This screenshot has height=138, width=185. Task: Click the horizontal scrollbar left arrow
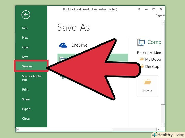pos(18,130)
